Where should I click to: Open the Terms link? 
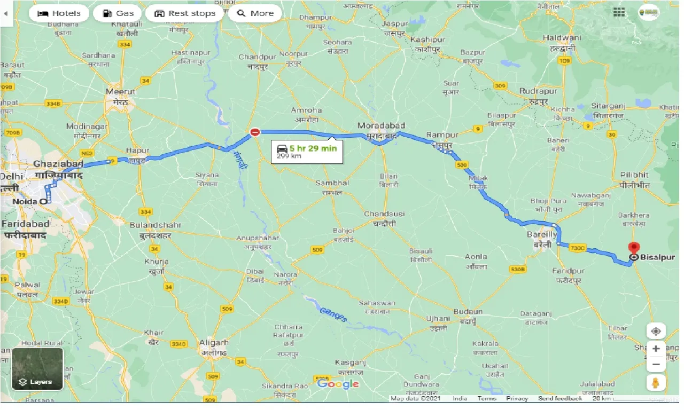[487, 398]
